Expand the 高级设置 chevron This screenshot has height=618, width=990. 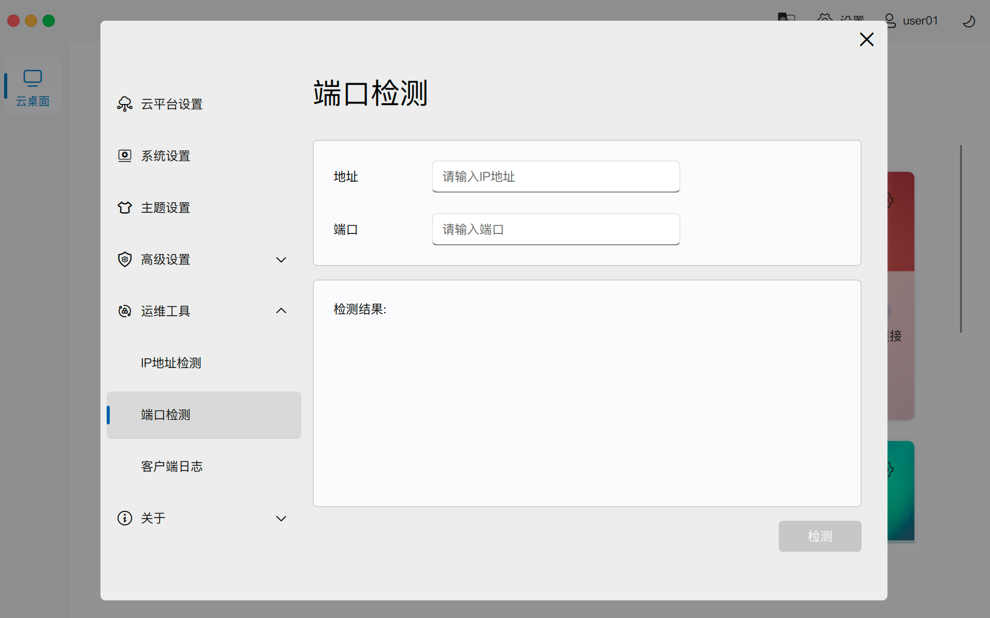281,260
